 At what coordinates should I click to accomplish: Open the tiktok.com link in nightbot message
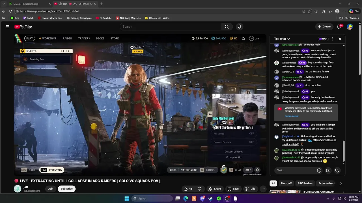(324, 140)
